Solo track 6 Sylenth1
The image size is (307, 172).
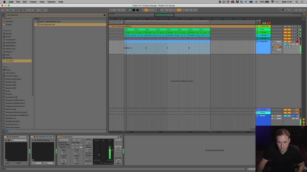(293, 41)
